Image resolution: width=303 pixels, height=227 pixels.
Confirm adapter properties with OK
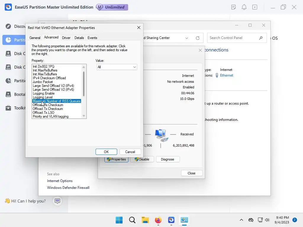106,152
